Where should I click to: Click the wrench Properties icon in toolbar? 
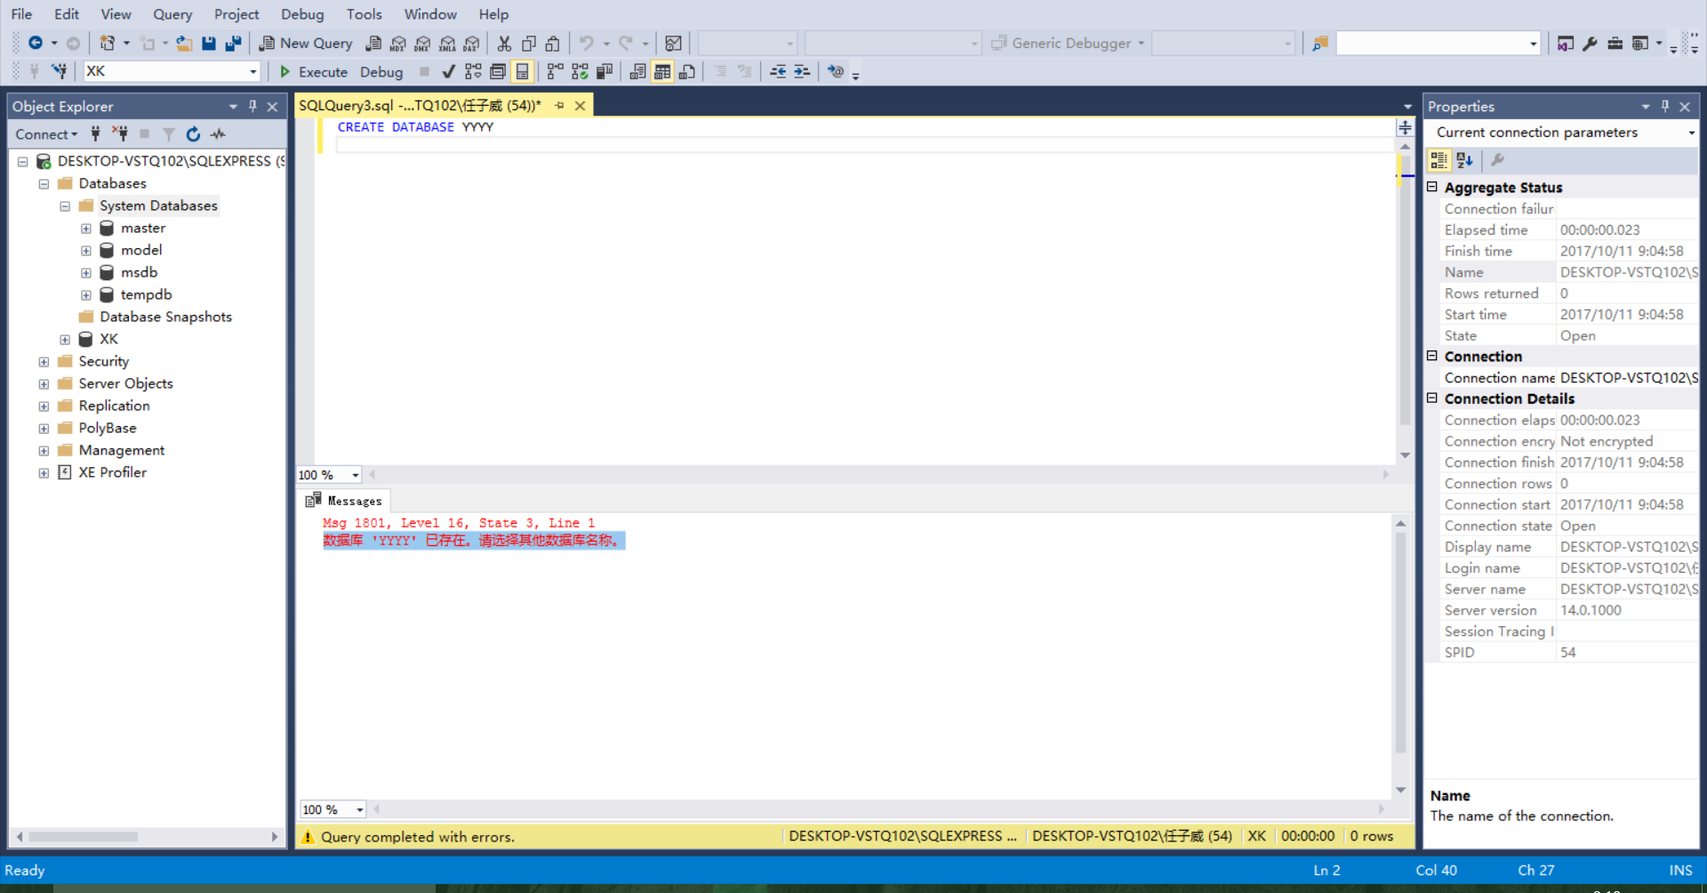1591,43
